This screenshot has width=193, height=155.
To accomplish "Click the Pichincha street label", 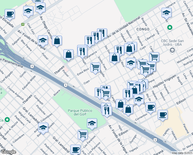I will pos(41,110).
